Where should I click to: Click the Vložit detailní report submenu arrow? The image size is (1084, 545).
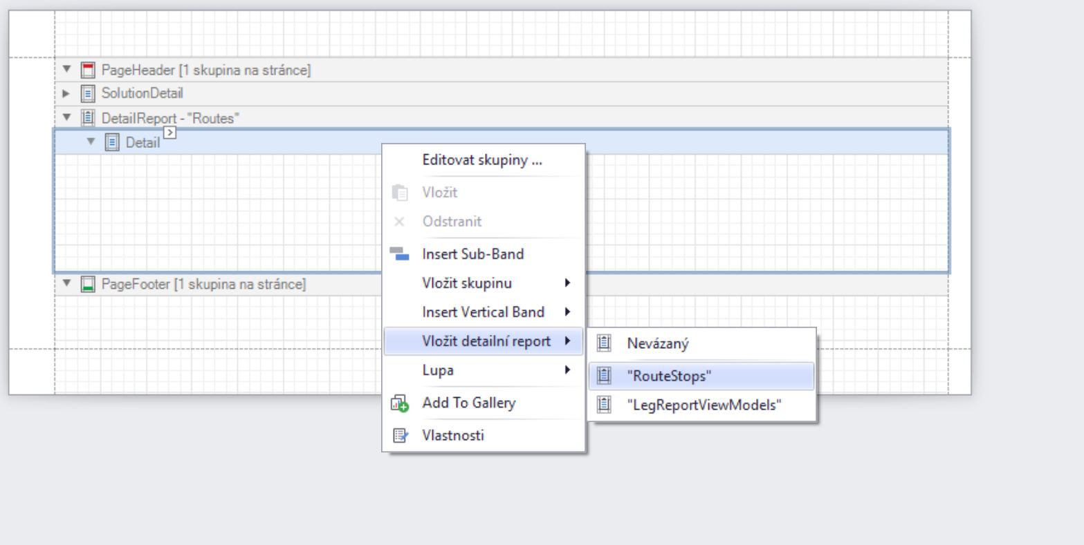click(568, 341)
